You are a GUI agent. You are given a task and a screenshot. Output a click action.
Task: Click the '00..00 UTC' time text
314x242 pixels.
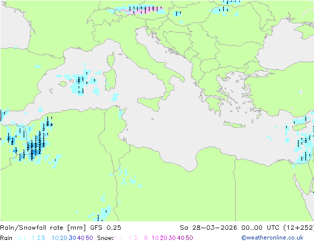[x=261, y=228]
